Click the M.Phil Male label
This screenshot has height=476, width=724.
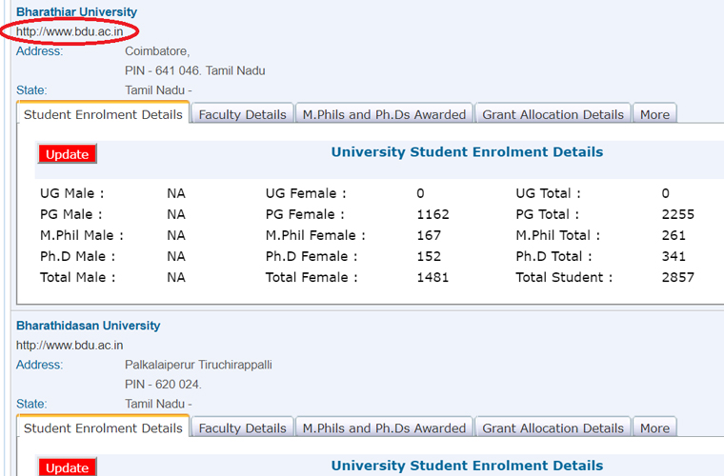(82, 235)
